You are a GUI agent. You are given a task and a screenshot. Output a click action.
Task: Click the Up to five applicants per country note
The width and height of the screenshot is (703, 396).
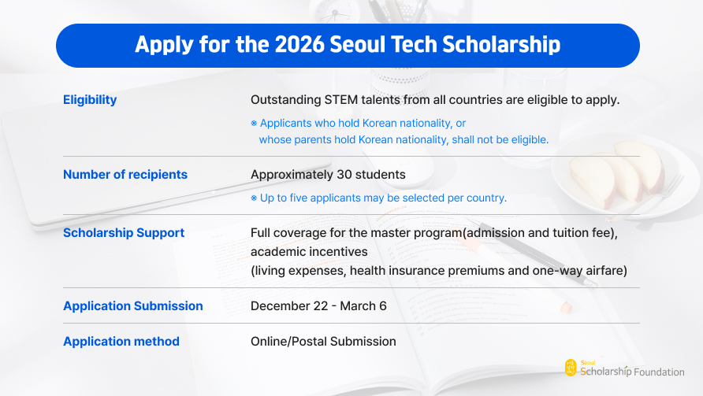(x=383, y=198)
